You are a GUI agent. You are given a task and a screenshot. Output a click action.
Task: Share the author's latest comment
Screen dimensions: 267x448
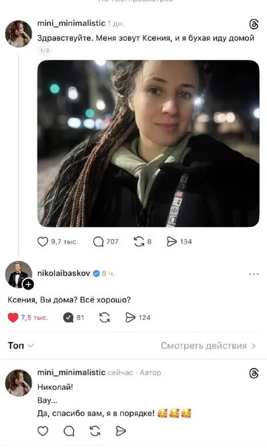pos(121,431)
